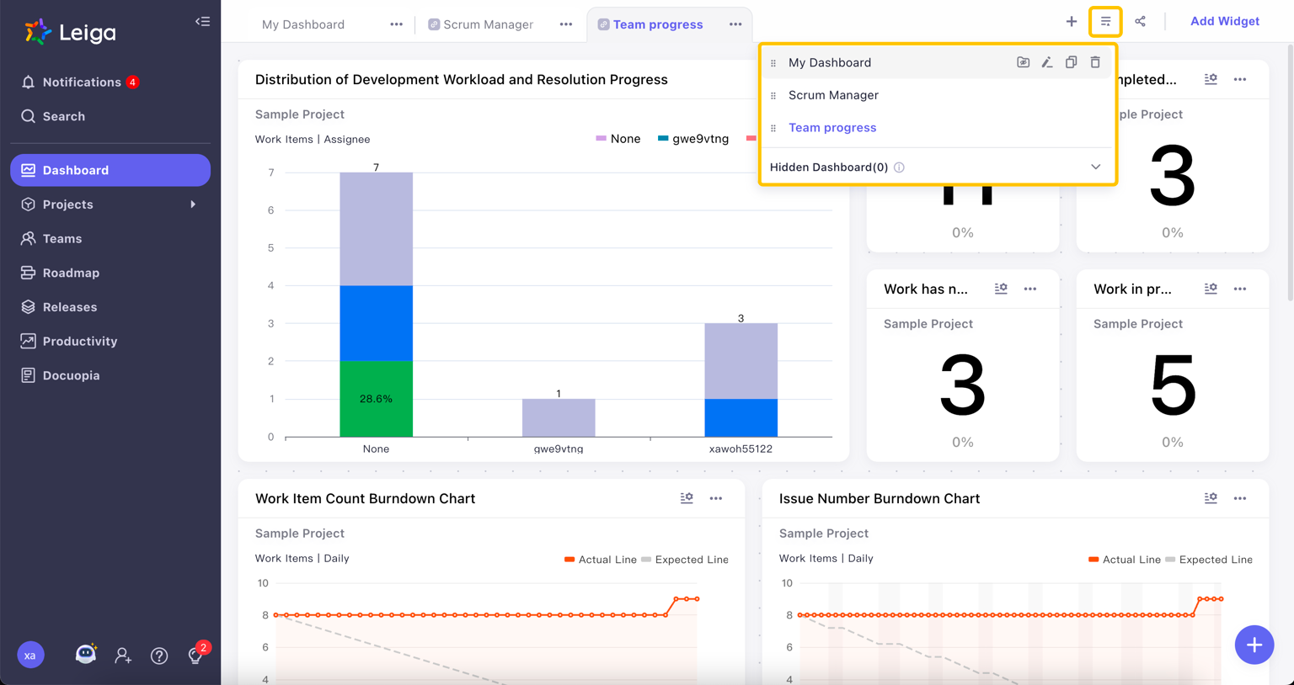This screenshot has height=685, width=1294.
Task: Click the delete icon for My Dashboard
Action: 1095,62
